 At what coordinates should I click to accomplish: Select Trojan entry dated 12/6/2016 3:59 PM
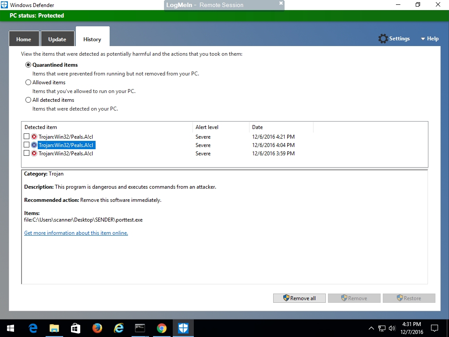click(224, 153)
